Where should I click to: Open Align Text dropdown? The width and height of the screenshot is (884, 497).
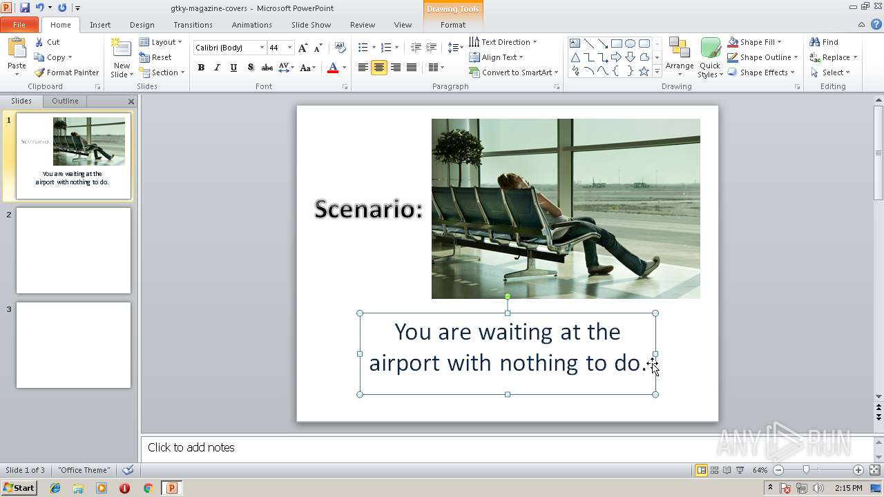pyautogui.click(x=496, y=57)
